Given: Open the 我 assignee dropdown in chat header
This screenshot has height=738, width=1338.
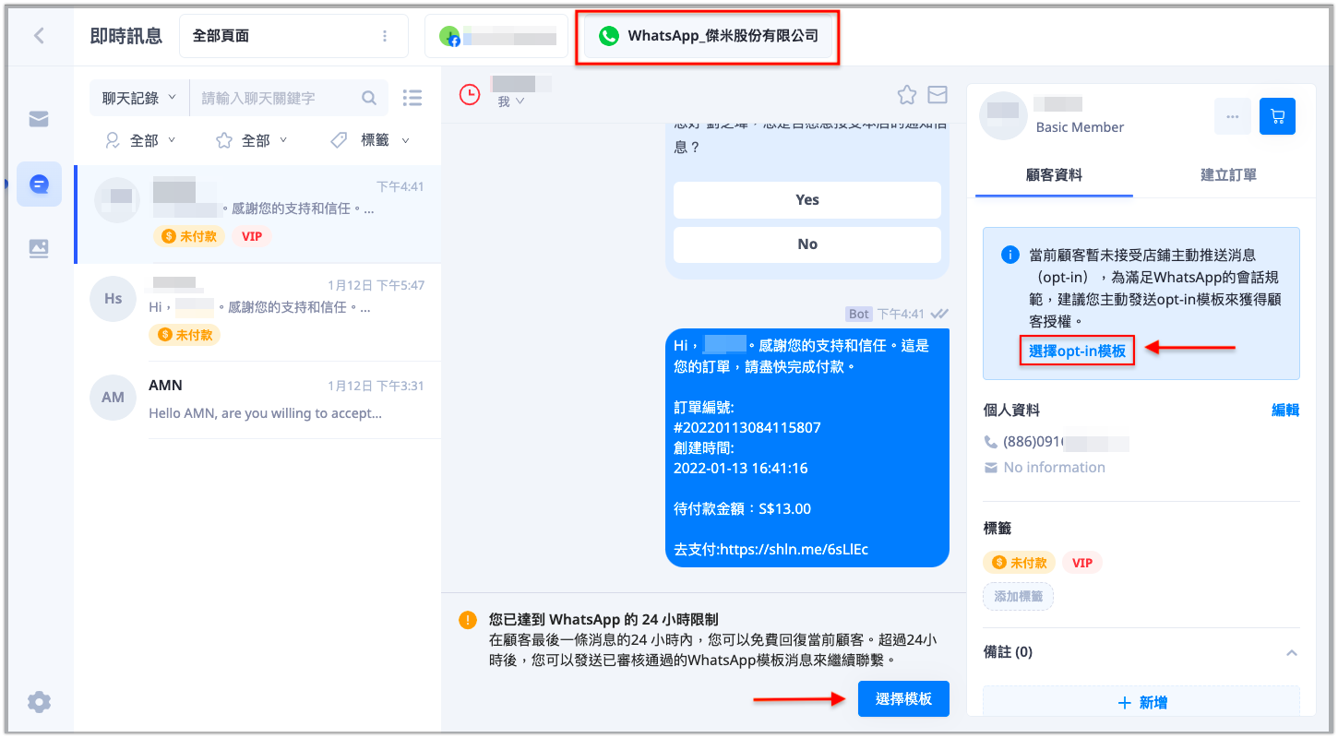Looking at the screenshot, I should [510, 102].
